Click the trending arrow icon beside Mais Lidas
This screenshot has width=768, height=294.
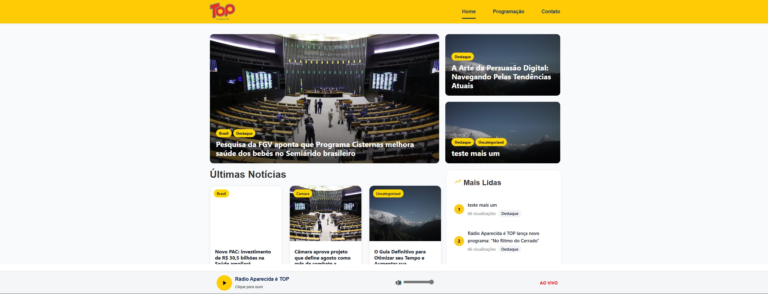pyautogui.click(x=458, y=182)
